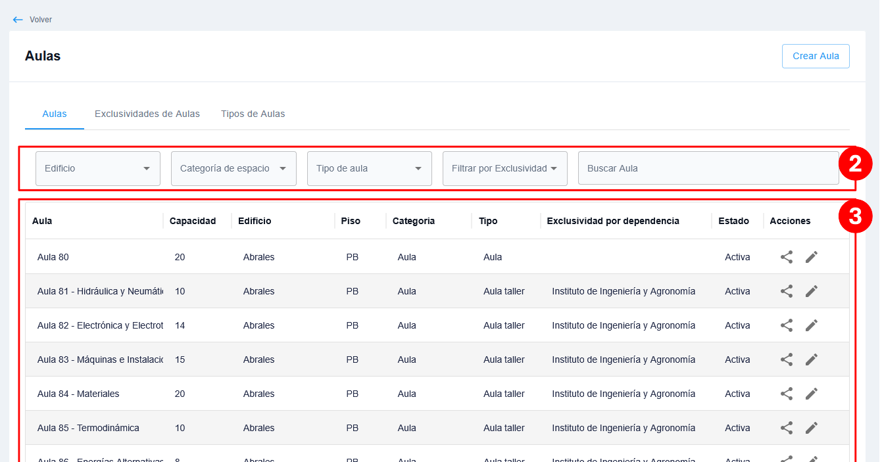Sort by the Estado column header

click(733, 221)
